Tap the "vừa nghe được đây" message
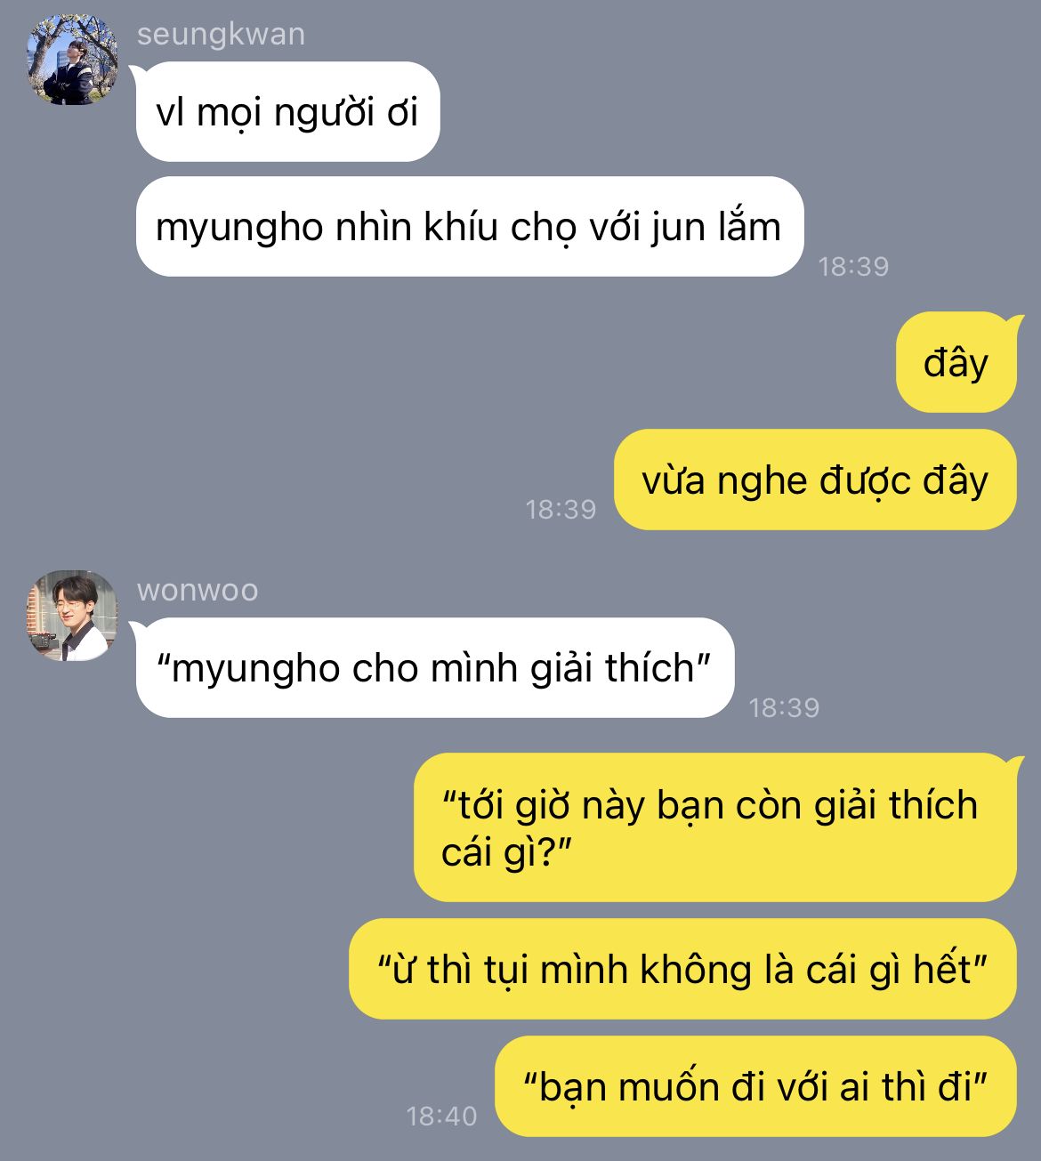Image resolution: width=1041 pixels, height=1161 pixels. [x=815, y=480]
